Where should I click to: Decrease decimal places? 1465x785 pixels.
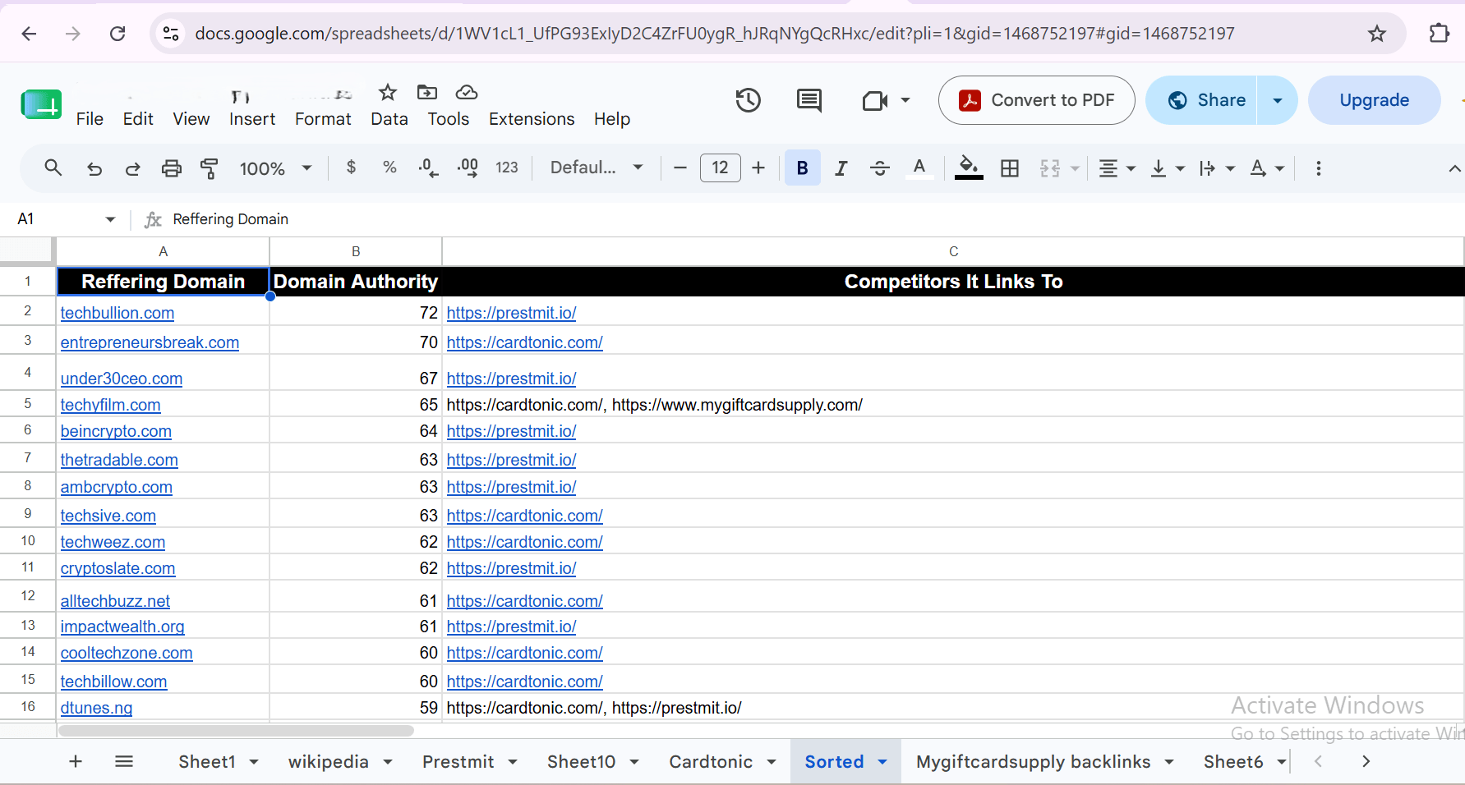coord(428,168)
